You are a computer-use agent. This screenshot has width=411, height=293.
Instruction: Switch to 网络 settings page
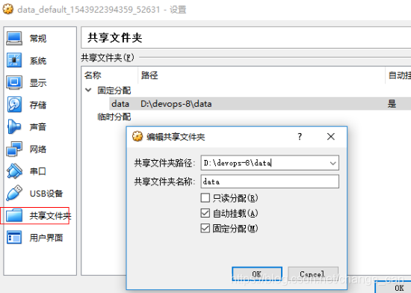[38, 149]
